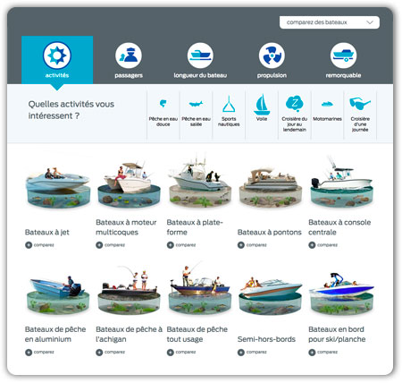
Task: Click 'Bateaux en bord pour ski/planche' title
Action: tap(337, 335)
